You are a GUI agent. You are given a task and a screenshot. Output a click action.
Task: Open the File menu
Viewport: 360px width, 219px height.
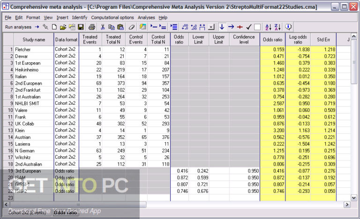[x=8, y=17]
